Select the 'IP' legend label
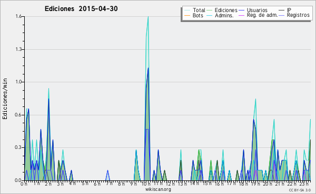 tap(289, 10)
